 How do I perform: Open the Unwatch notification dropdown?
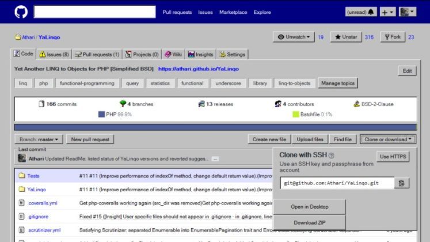coord(293,37)
